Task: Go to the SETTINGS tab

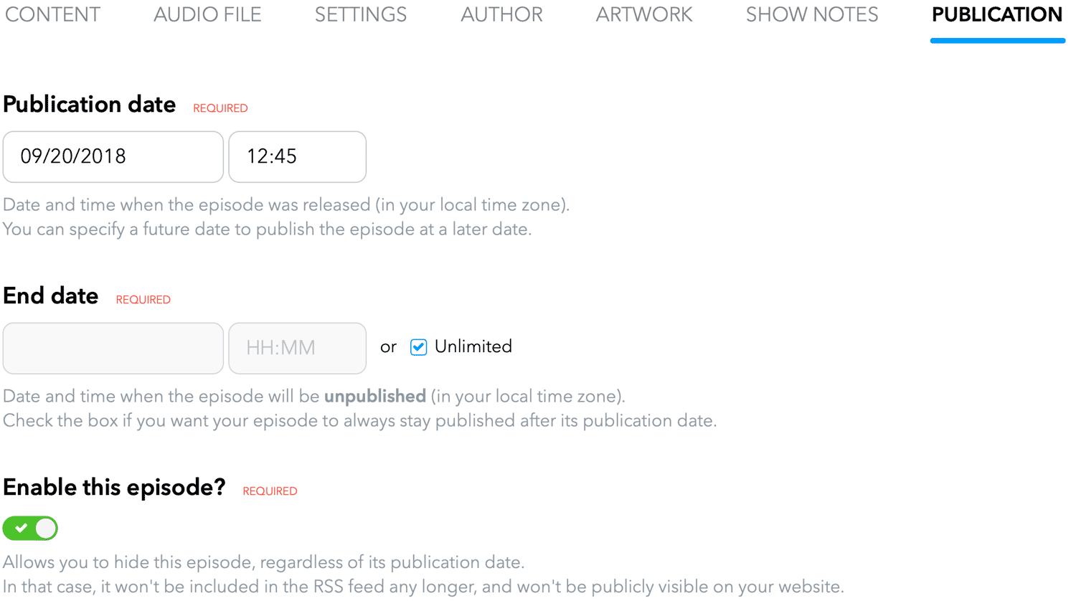Action: coord(361,14)
